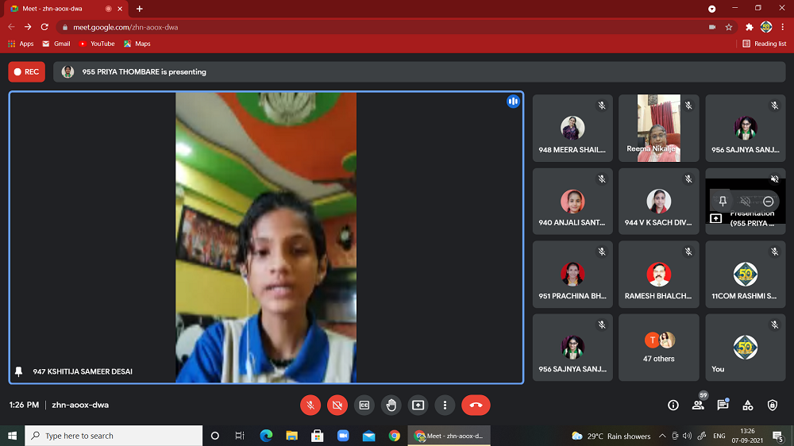The height and width of the screenshot is (446, 794).
Task: Open Zoom app from Windows taskbar
Action: tap(343, 436)
